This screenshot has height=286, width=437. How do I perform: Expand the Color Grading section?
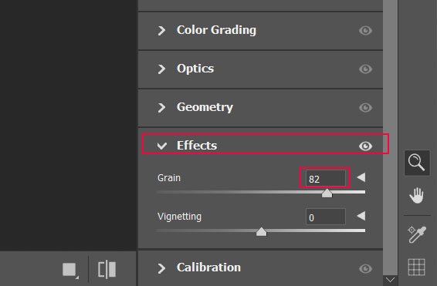pyautogui.click(x=161, y=30)
